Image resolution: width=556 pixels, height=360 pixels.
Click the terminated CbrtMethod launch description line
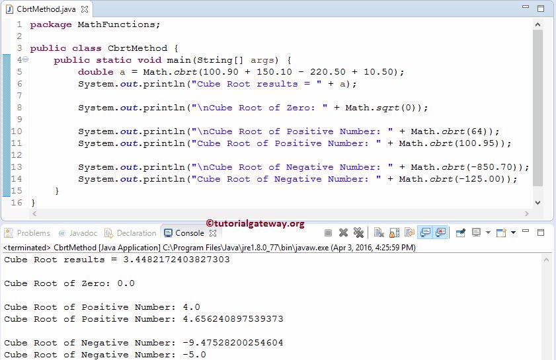pyautogui.click(x=210, y=247)
